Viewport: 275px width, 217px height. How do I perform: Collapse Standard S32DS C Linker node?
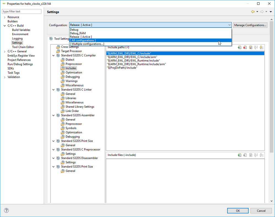point(53,90)
